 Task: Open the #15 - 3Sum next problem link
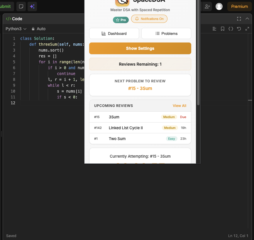point(140,88)
